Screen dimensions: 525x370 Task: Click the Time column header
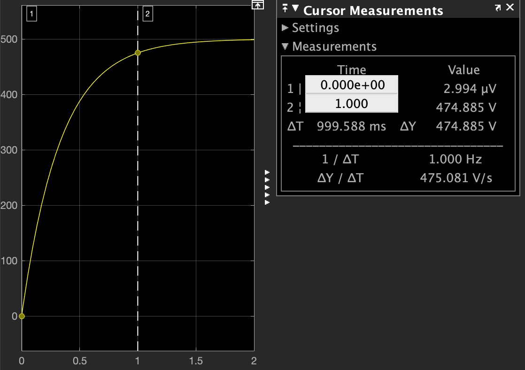click(352, 69)
